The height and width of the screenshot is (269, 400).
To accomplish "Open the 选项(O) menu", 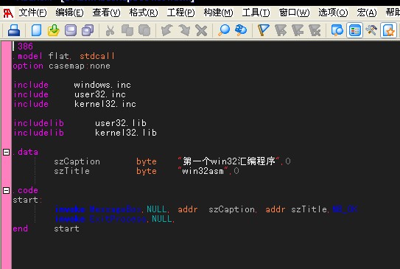I will point(333,13).
